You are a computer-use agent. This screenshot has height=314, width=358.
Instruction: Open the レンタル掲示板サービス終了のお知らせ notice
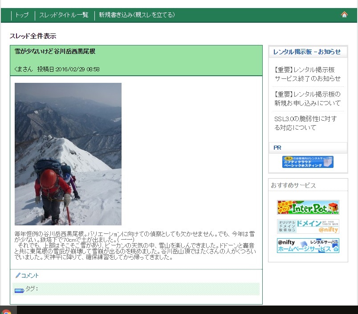pyautogui.click(x=308, y=74)
